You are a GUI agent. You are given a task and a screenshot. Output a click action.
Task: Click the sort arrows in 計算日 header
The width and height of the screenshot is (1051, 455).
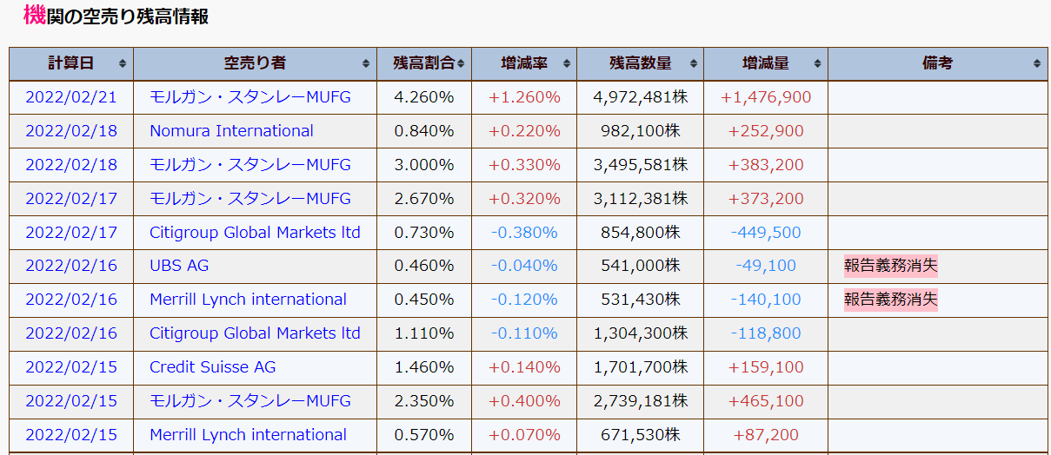pyautogui.click(x=123, y=63)
